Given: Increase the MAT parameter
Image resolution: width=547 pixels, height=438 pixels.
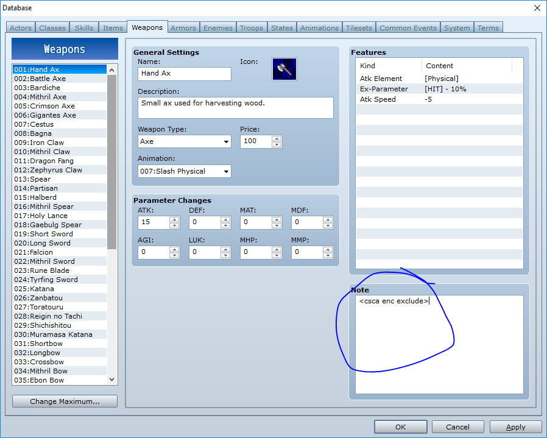Looking at the screenshot, I should 277,219.
